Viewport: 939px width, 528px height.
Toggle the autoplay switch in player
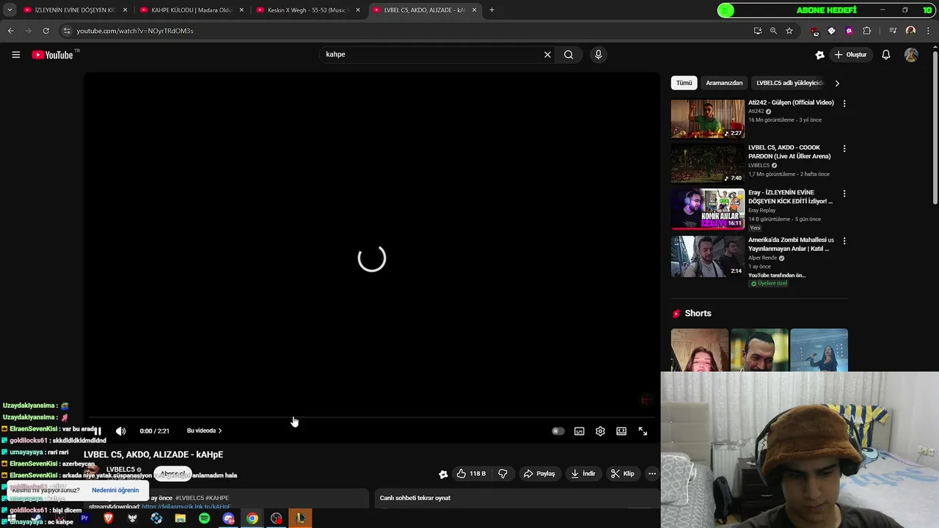[x=558, y=431]
